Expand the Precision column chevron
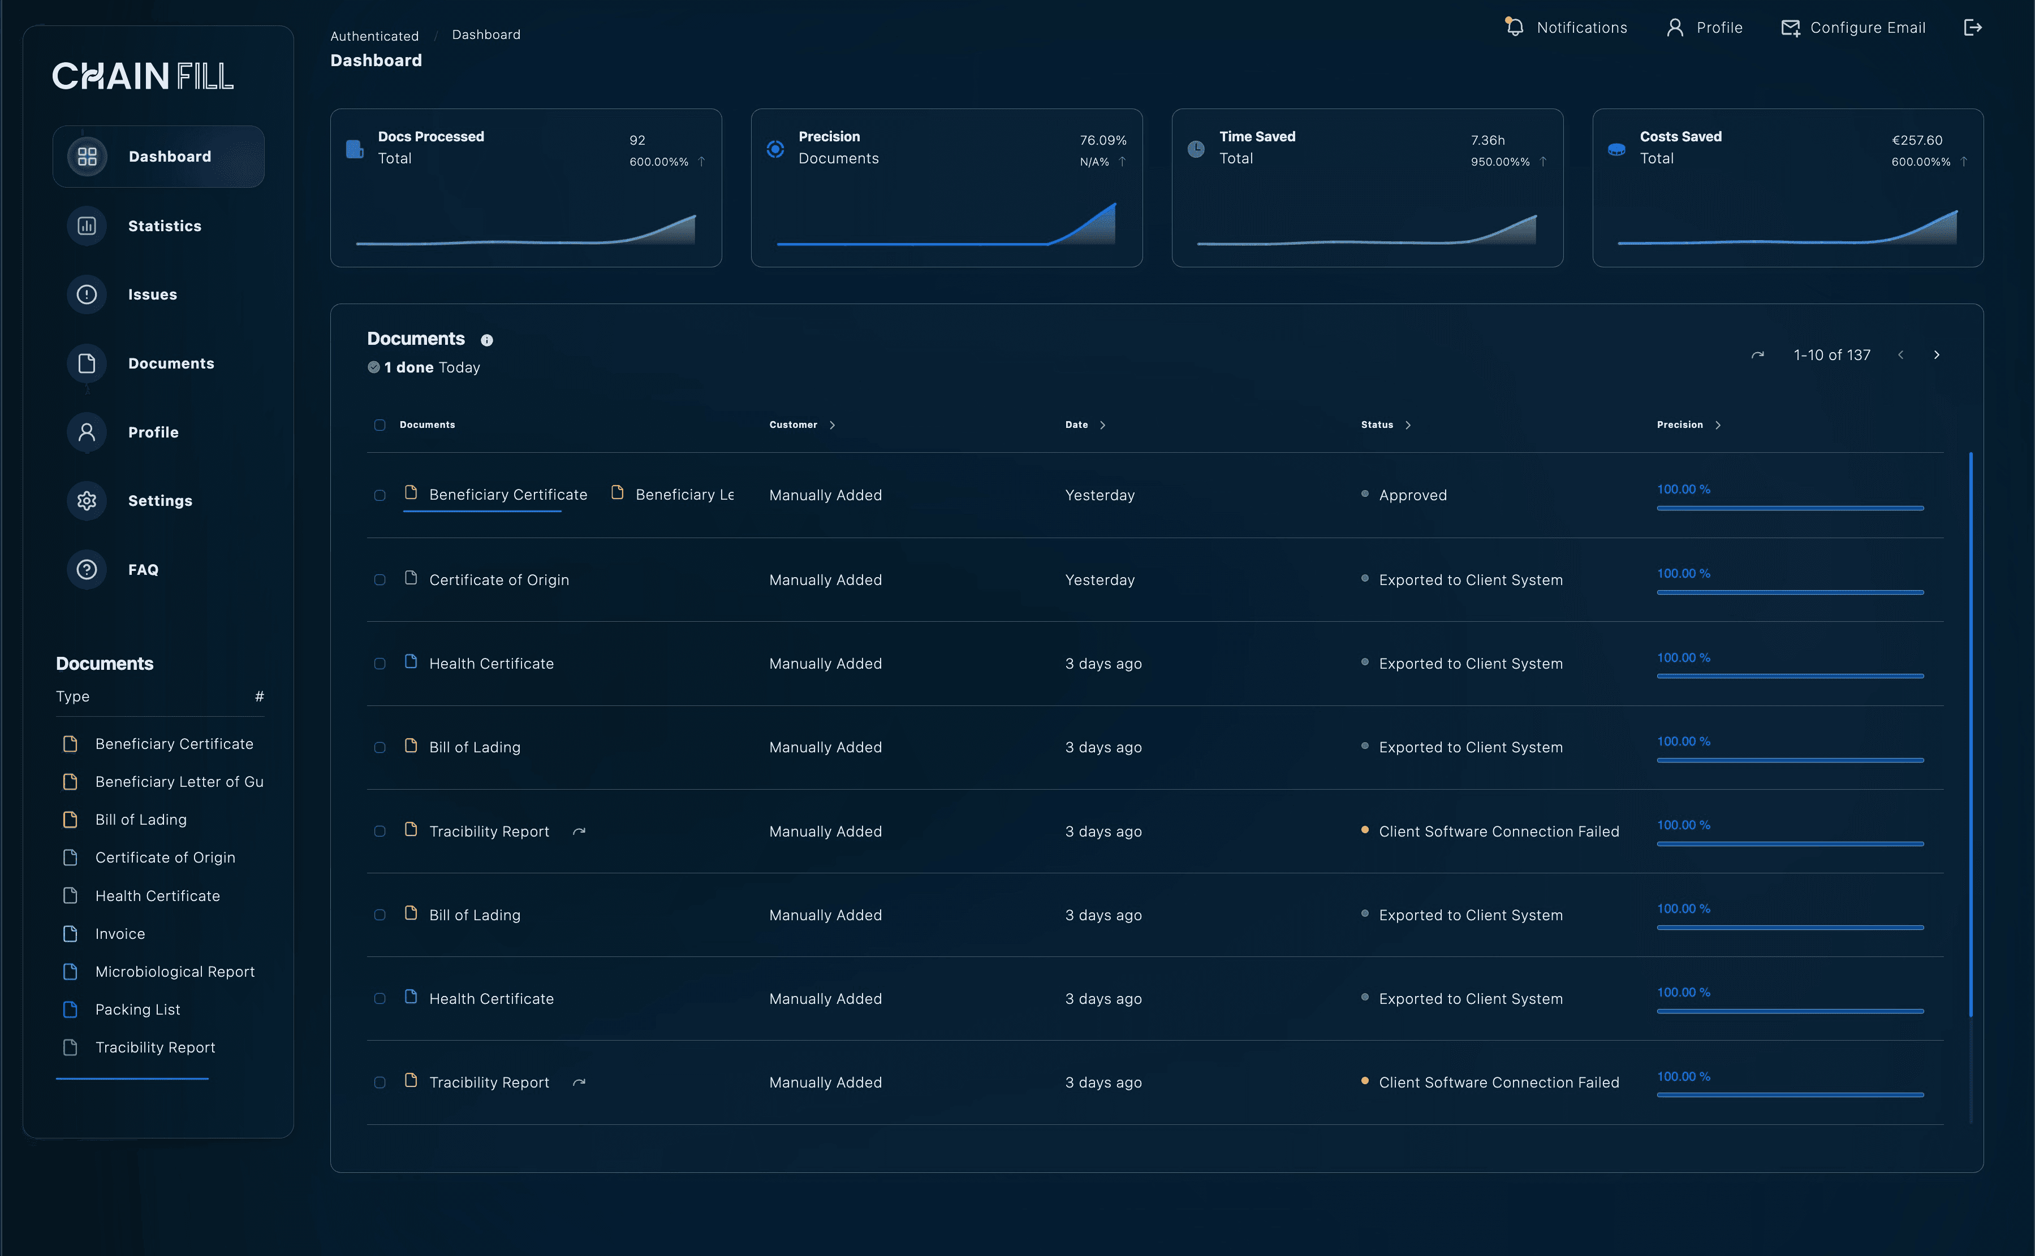2035x1256 pixels. (x=1718, y=425)
